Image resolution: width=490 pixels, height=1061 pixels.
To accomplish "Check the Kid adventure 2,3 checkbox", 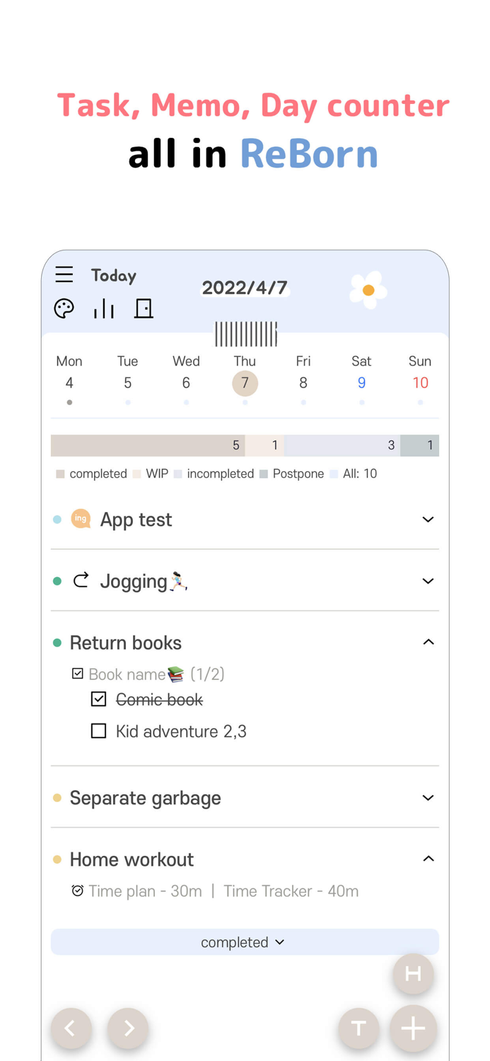I will [98, 731].
